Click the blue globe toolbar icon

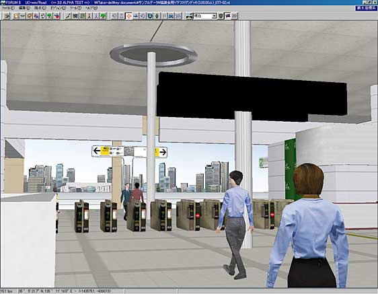pos(150,16)
